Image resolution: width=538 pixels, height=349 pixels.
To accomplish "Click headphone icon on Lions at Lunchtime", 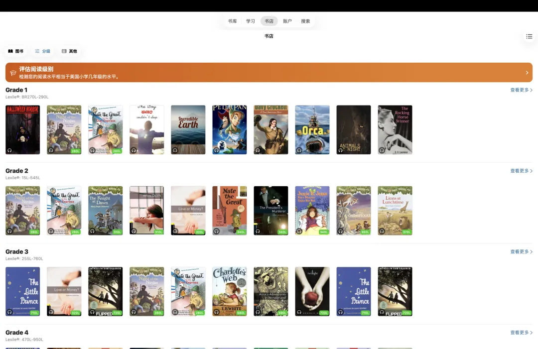I will (x=382, y=231).
